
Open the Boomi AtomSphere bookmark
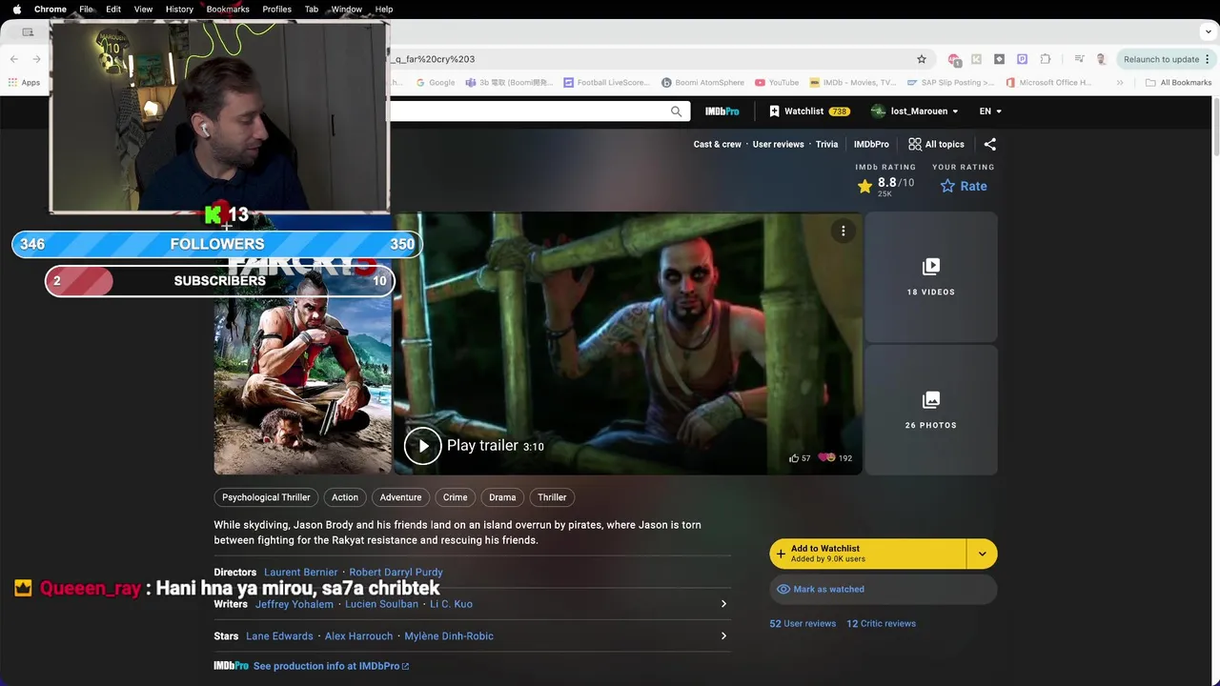click(703, 83)
